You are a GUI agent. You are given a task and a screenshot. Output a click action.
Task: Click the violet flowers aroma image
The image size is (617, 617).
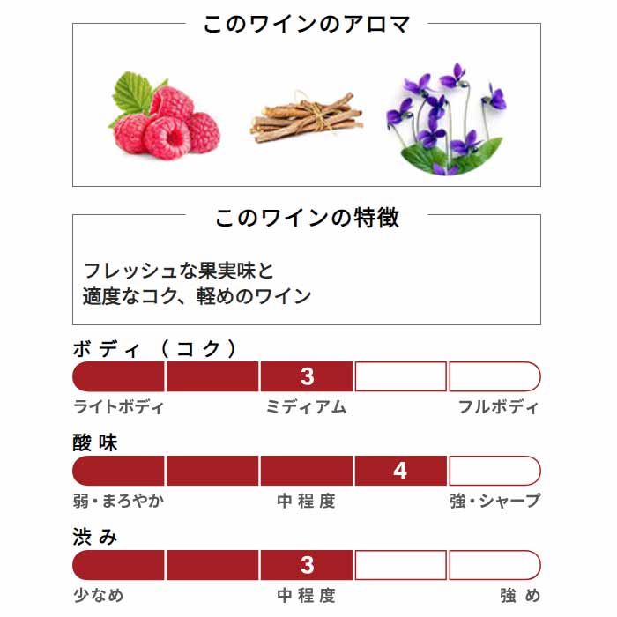pyautogui.click(x=447, y=119)
